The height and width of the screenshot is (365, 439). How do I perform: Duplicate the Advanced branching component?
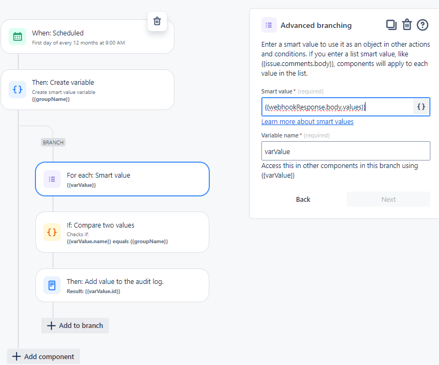pyautogui.click(x=391, y=25)
